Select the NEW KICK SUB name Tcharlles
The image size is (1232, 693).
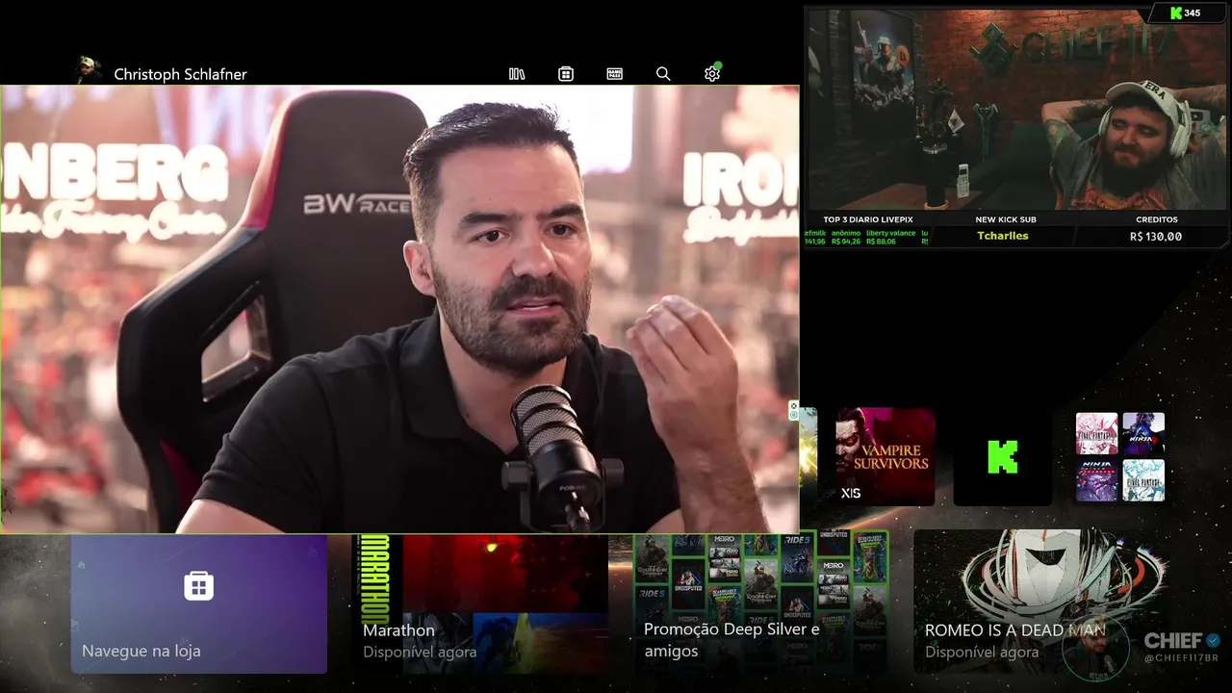(x=1002, y=236)
